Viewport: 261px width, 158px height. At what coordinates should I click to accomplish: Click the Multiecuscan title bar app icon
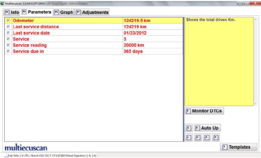pyautogui.click(x=2, y=3)
